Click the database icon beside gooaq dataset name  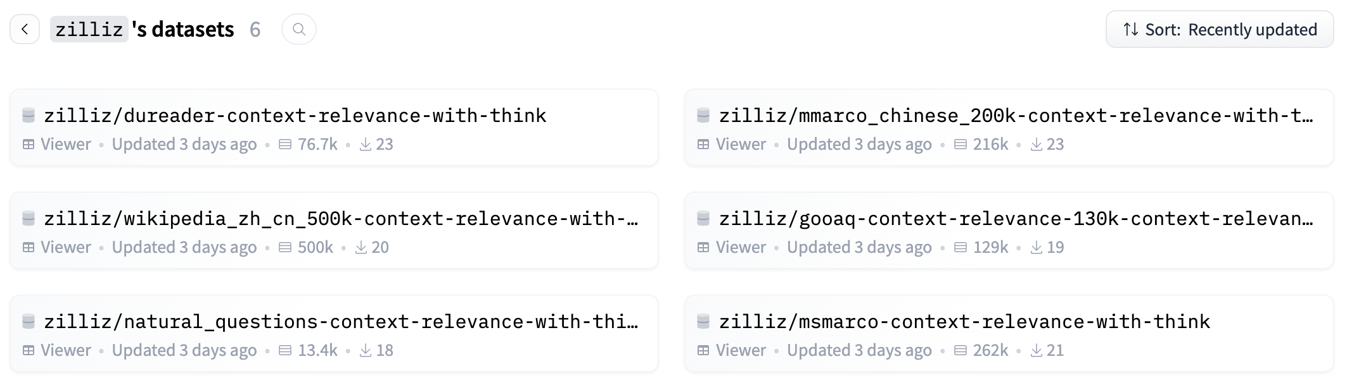click(x=703, y=218)
